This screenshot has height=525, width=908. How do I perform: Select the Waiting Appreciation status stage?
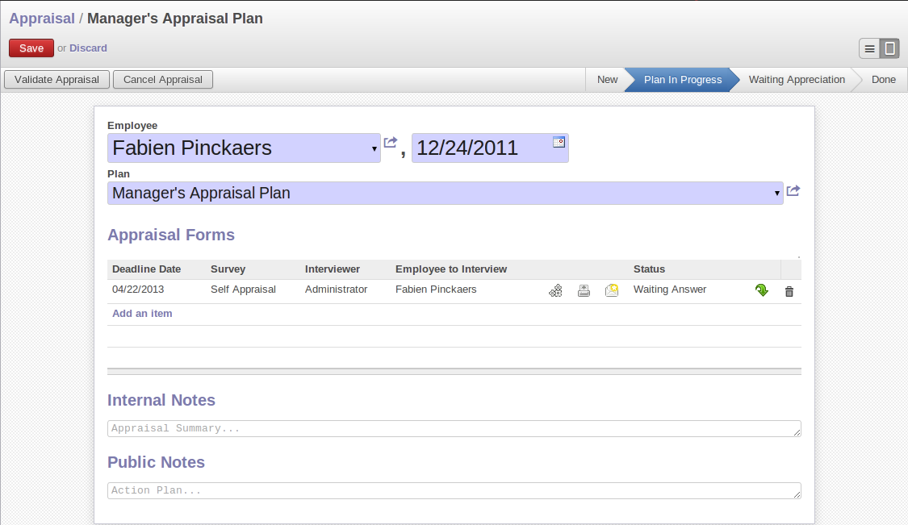pyautogui.click(x=796, y=80)
